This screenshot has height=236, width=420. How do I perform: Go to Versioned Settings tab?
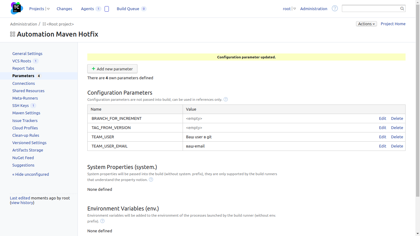coord(29,143)
